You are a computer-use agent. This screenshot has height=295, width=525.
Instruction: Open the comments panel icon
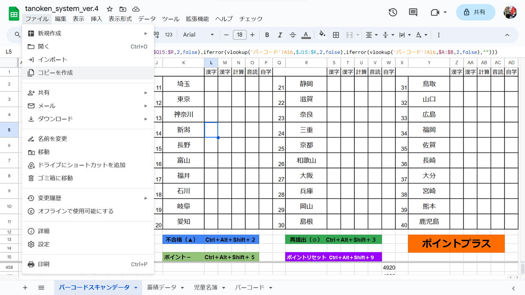pyautogui.click(x=413, y=12)
